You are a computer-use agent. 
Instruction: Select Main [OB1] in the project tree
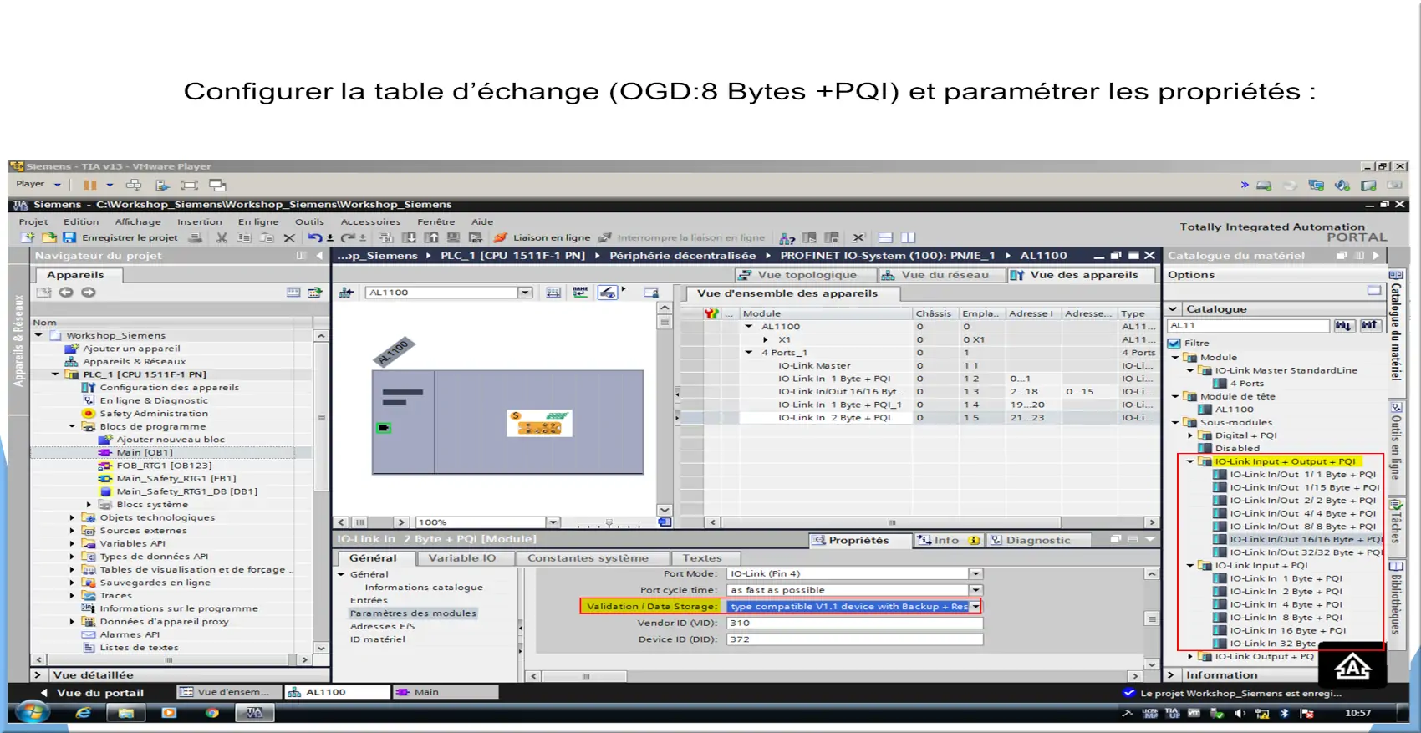coord(145,453)
